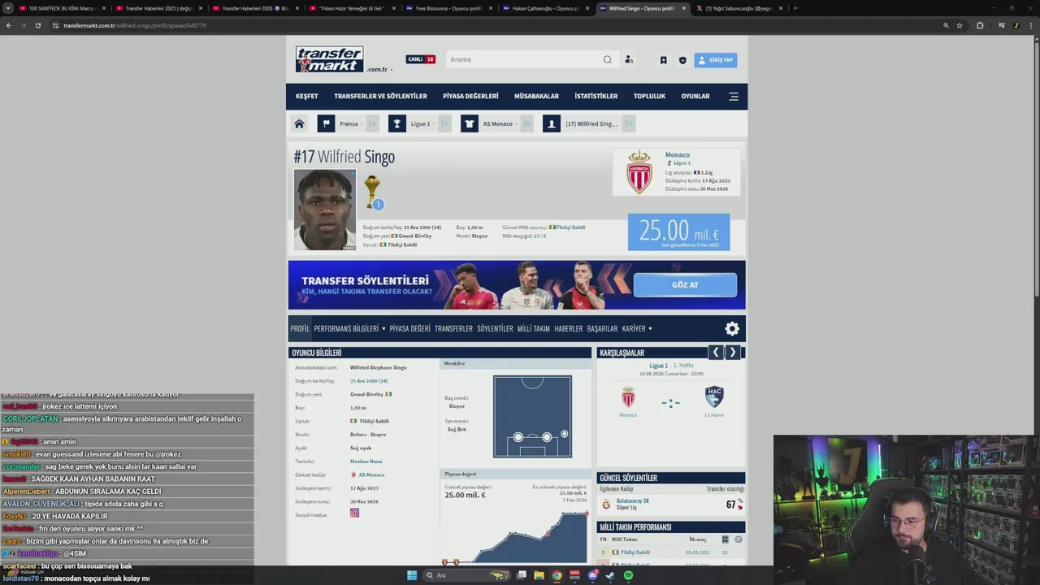Click the jersey club breadcrumb icon
The width and height of the screenshot is (1040, 585).
[x=470, y=123]
